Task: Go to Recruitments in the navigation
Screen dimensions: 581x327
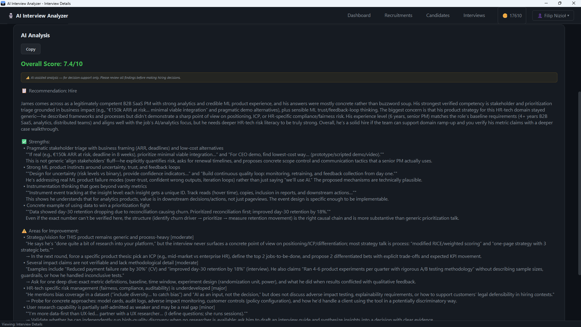Action: pos(398,15)
